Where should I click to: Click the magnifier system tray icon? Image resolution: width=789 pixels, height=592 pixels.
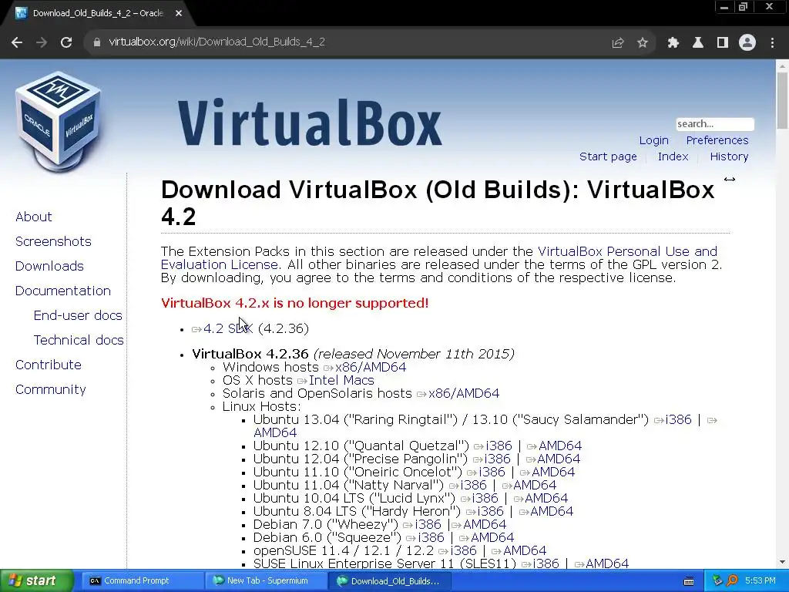point(732,581)
